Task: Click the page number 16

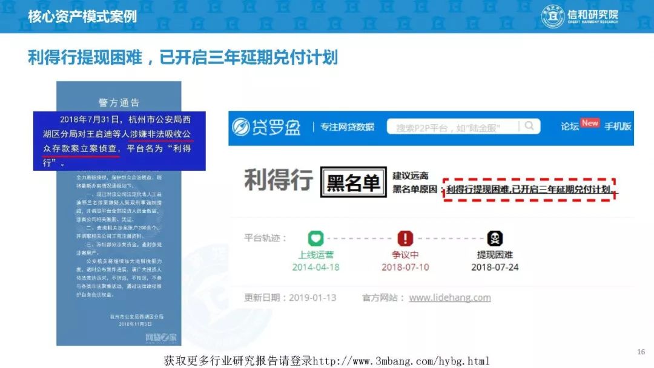Action: 641,352
